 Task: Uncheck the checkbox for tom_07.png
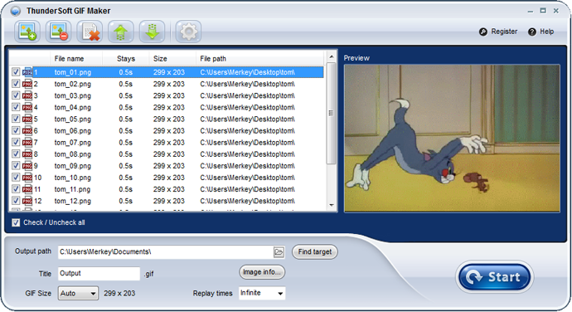coord(16,142)
